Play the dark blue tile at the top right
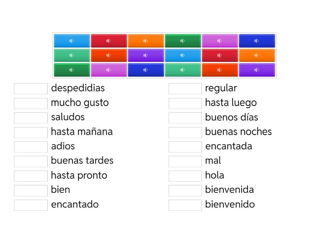 click(x=257, y=41)
